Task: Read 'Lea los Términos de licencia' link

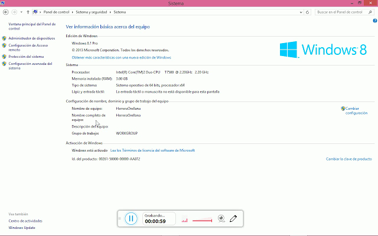Action: (x=152, y=150)
